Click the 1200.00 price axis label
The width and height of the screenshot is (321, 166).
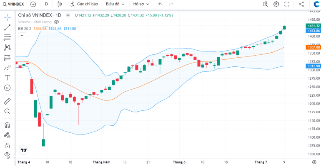click(x=314, y=103)
